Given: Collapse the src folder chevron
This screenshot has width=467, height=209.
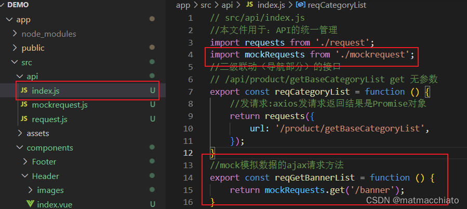Looking at the screenshot, I should click(x=15, y=62).
